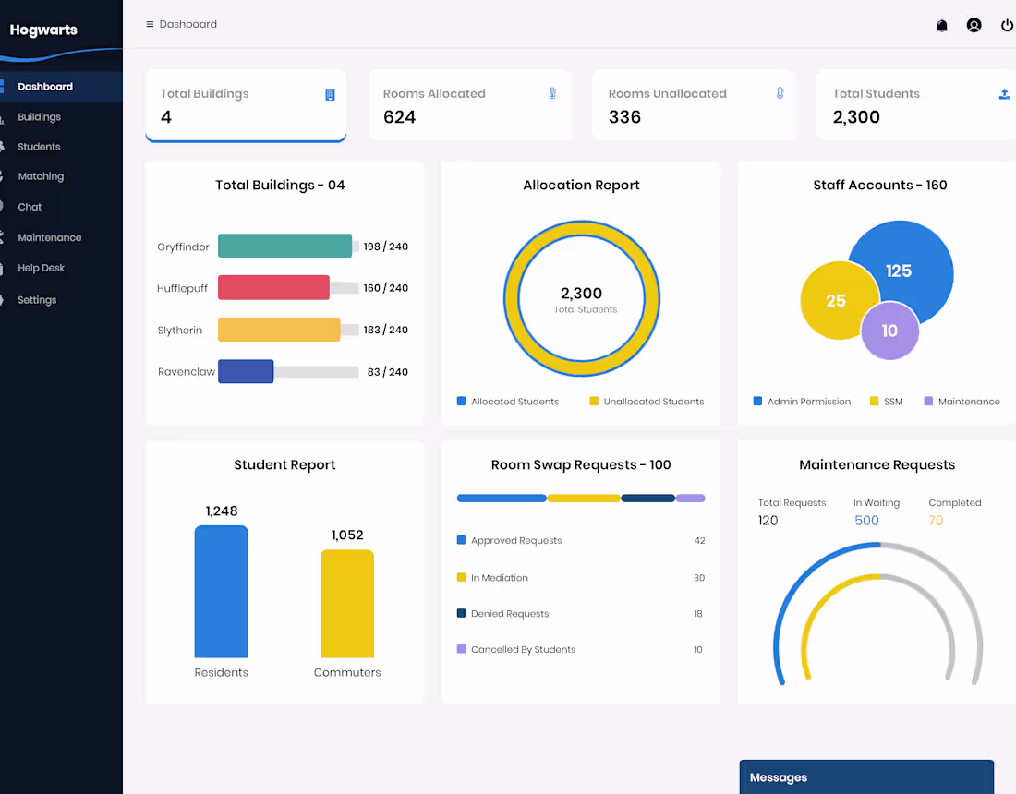The height and width of the screenshot is (794, 1016).
Task: Open the Settings sidebar section
Action: tap(37, 299)
